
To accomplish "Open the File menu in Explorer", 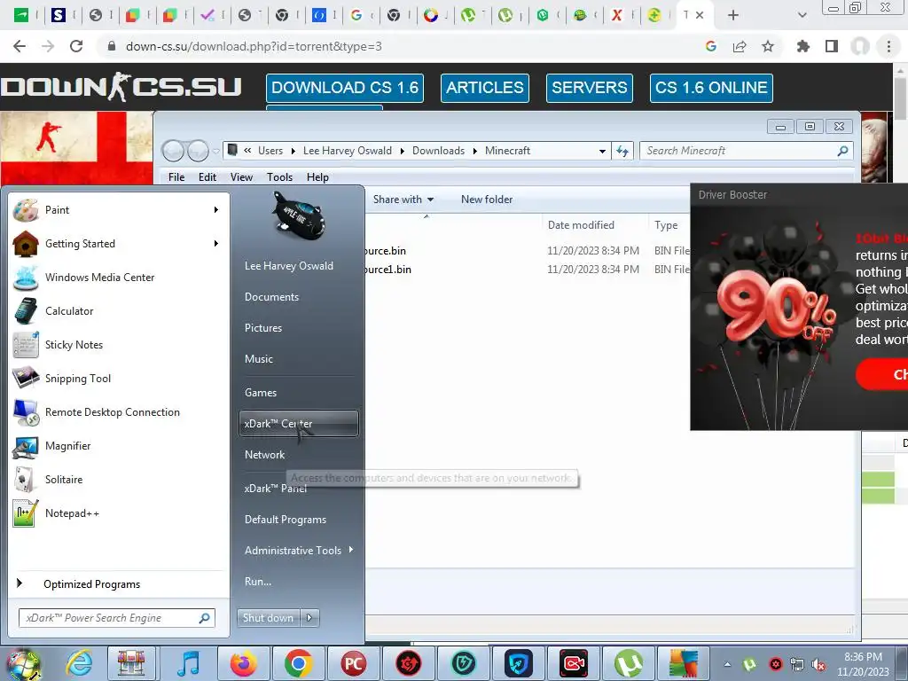I will 176,177.
